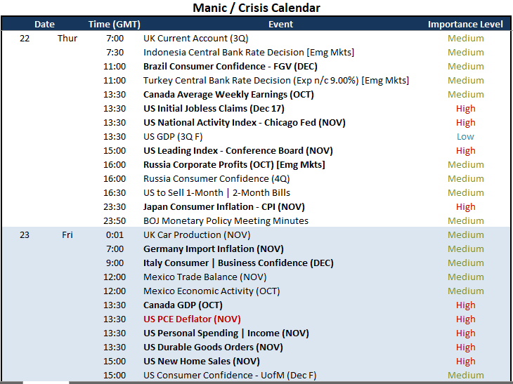This screenshot has height=384, width=513.
Task: Click the date cell 22
Action: [25, 38]
